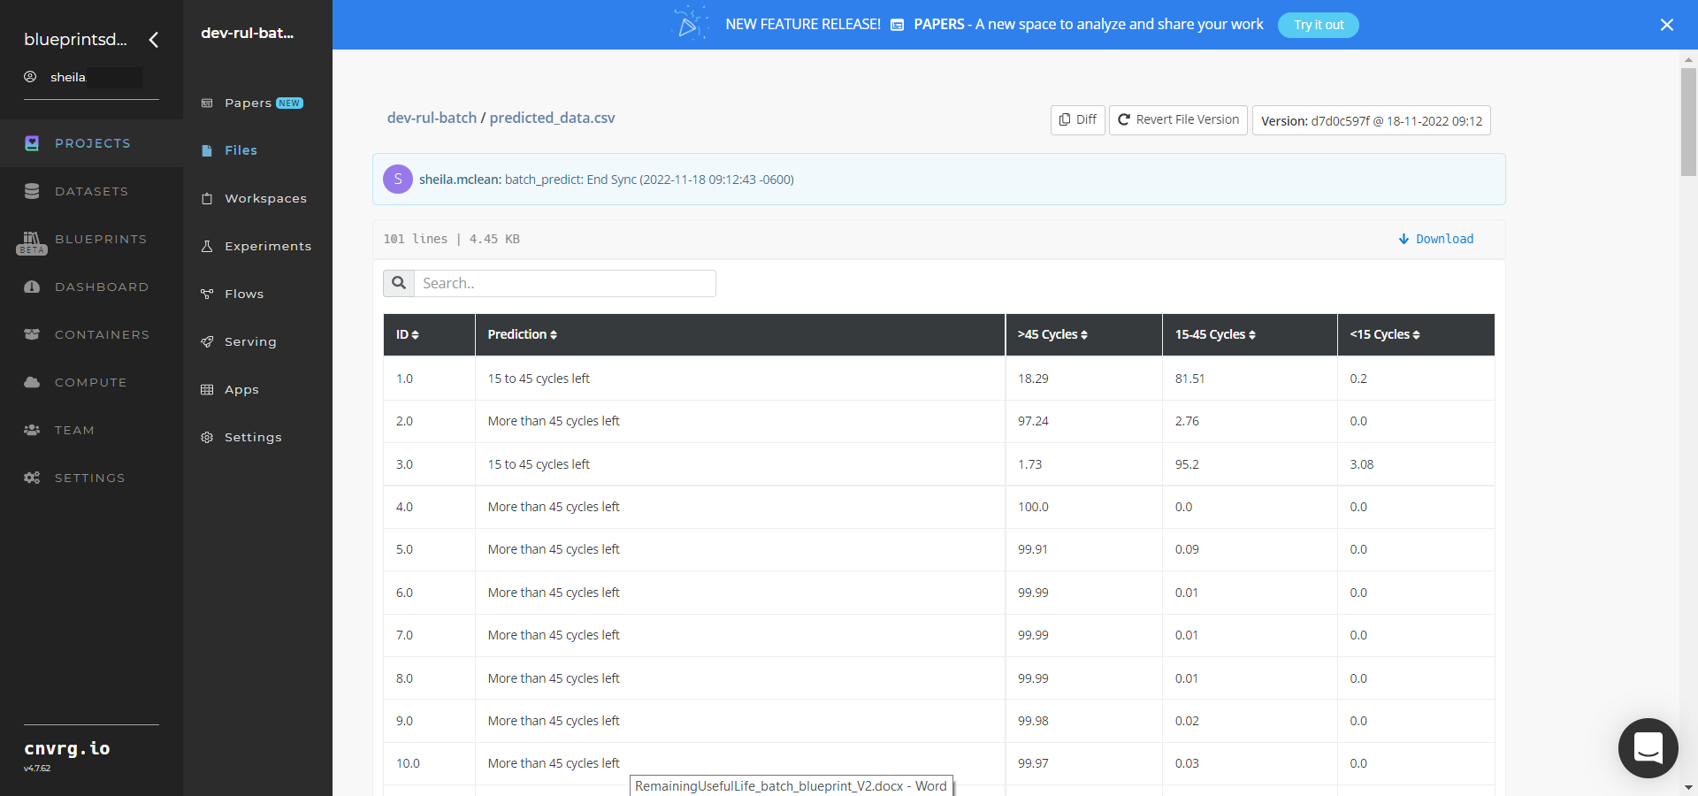Open predicted_data.csv breadcrumb link
The width and height of the screenshot is (1698, 796).
(552, 118)
